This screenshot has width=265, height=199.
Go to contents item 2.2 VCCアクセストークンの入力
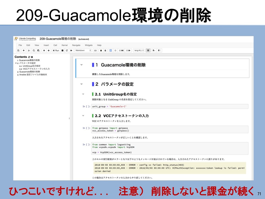pos(36,69)
